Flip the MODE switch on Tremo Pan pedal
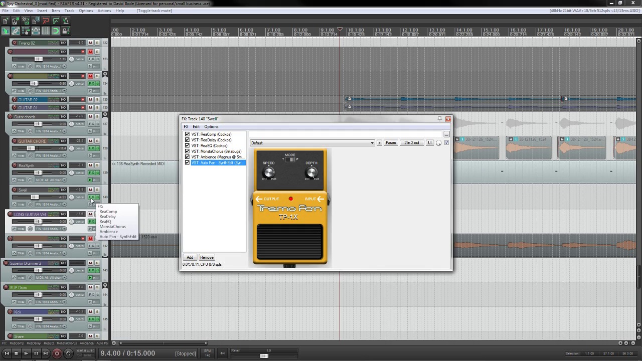This screenshot has height=361, width=642. [290, 160]
